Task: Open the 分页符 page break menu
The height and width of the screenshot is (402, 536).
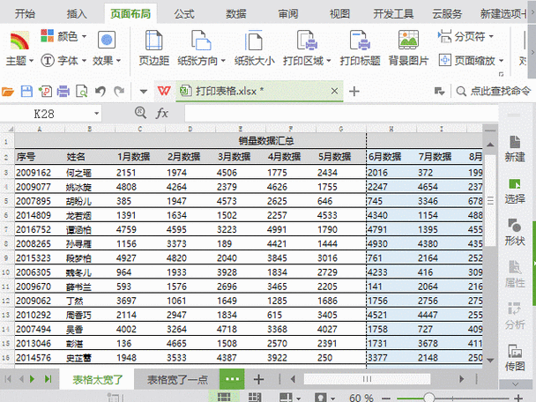Action: tap(466, 36)
